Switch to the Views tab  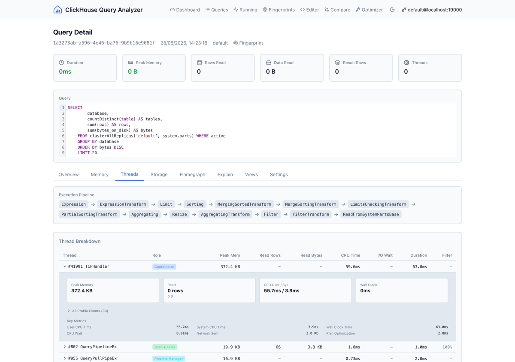(251, 174)
